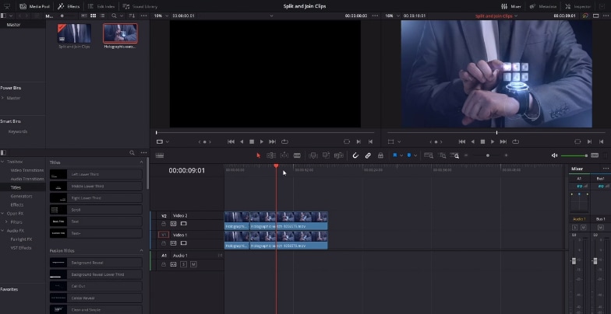Open the timeline name dropdown Split and Join Clips
The height and width of the screenshot is (314, 611).
496,16
